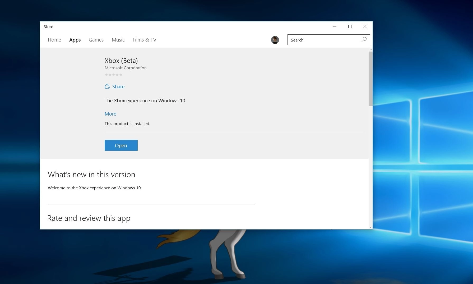Open the user account avatar menu

[275, 40]
